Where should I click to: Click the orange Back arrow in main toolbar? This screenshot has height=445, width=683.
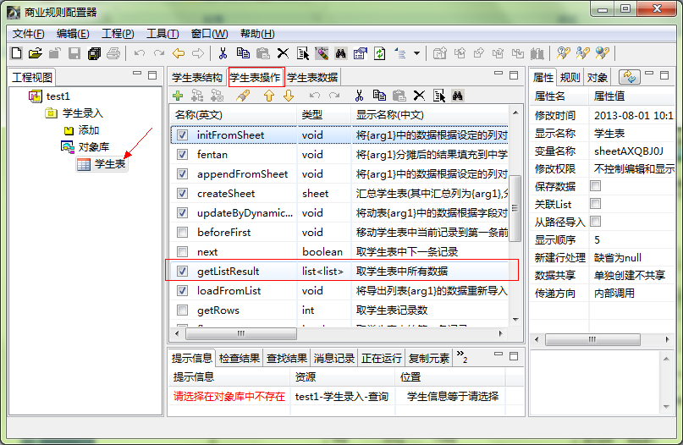179,53
